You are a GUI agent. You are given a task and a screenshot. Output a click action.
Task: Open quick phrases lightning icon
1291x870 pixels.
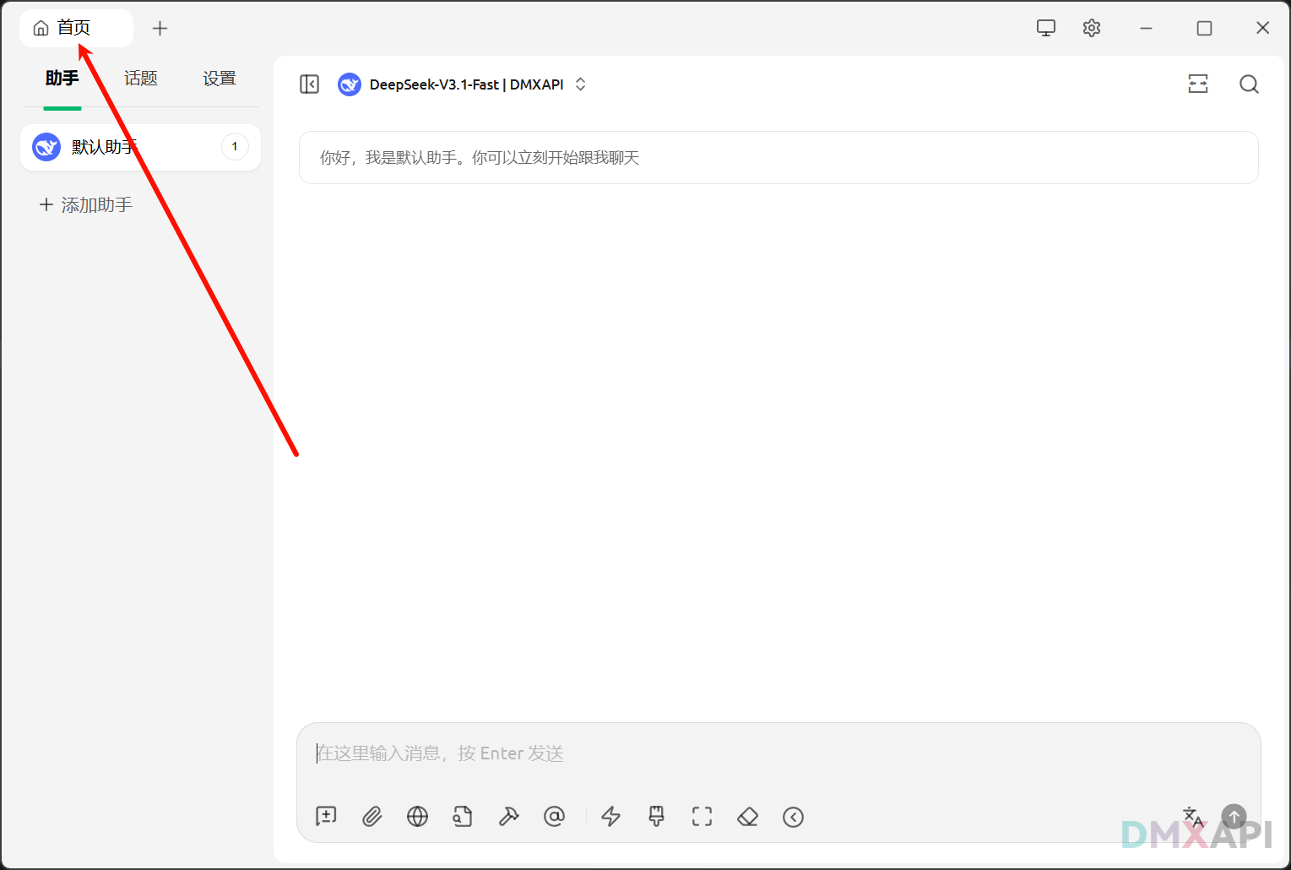[x=610, y=816]
